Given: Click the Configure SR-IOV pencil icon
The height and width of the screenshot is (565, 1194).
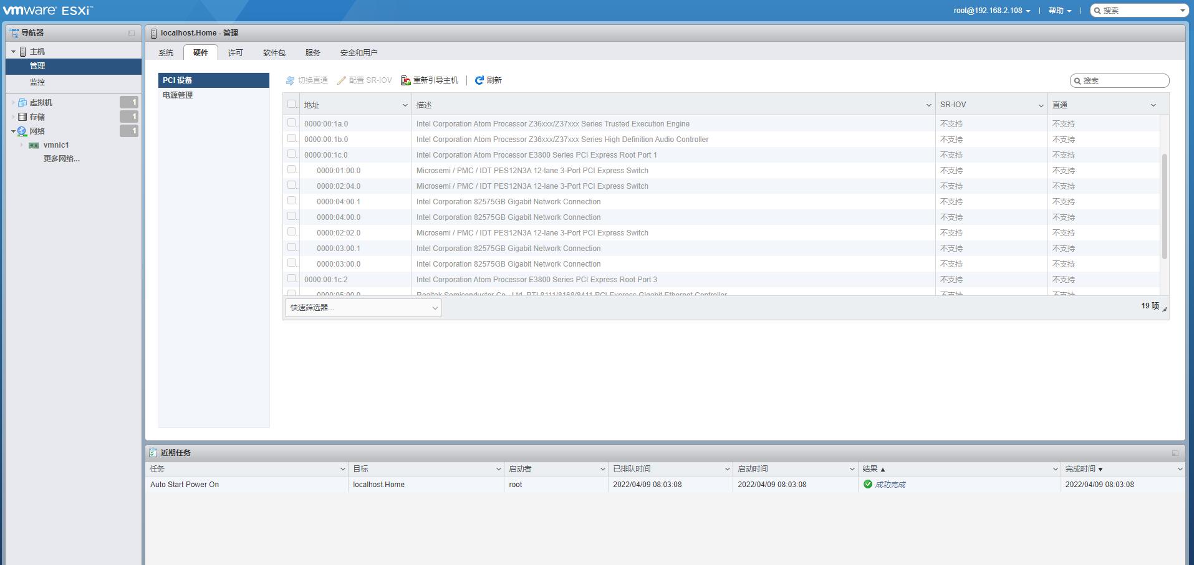Looking at the screenshot, I should click(342, 80).
